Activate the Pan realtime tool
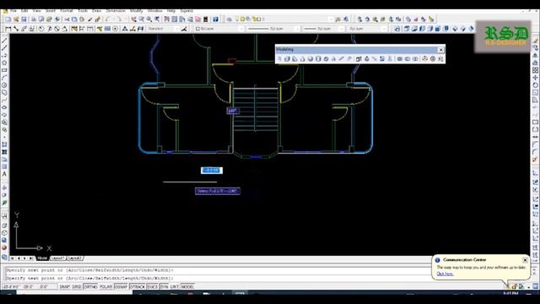 133,19
